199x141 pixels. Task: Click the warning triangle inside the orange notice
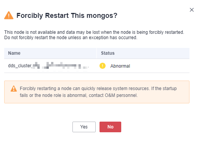14,89
